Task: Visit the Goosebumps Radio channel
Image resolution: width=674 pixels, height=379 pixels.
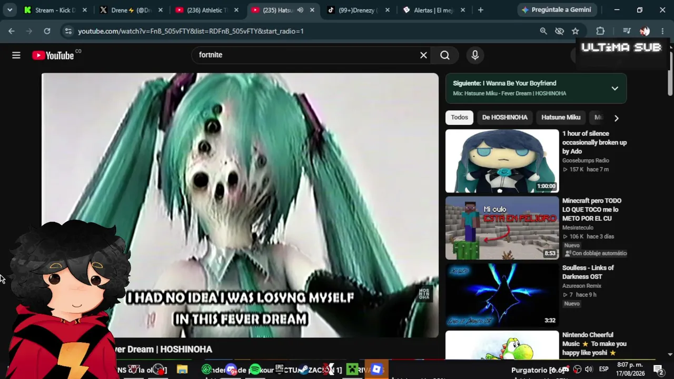Action: (586, 161)
